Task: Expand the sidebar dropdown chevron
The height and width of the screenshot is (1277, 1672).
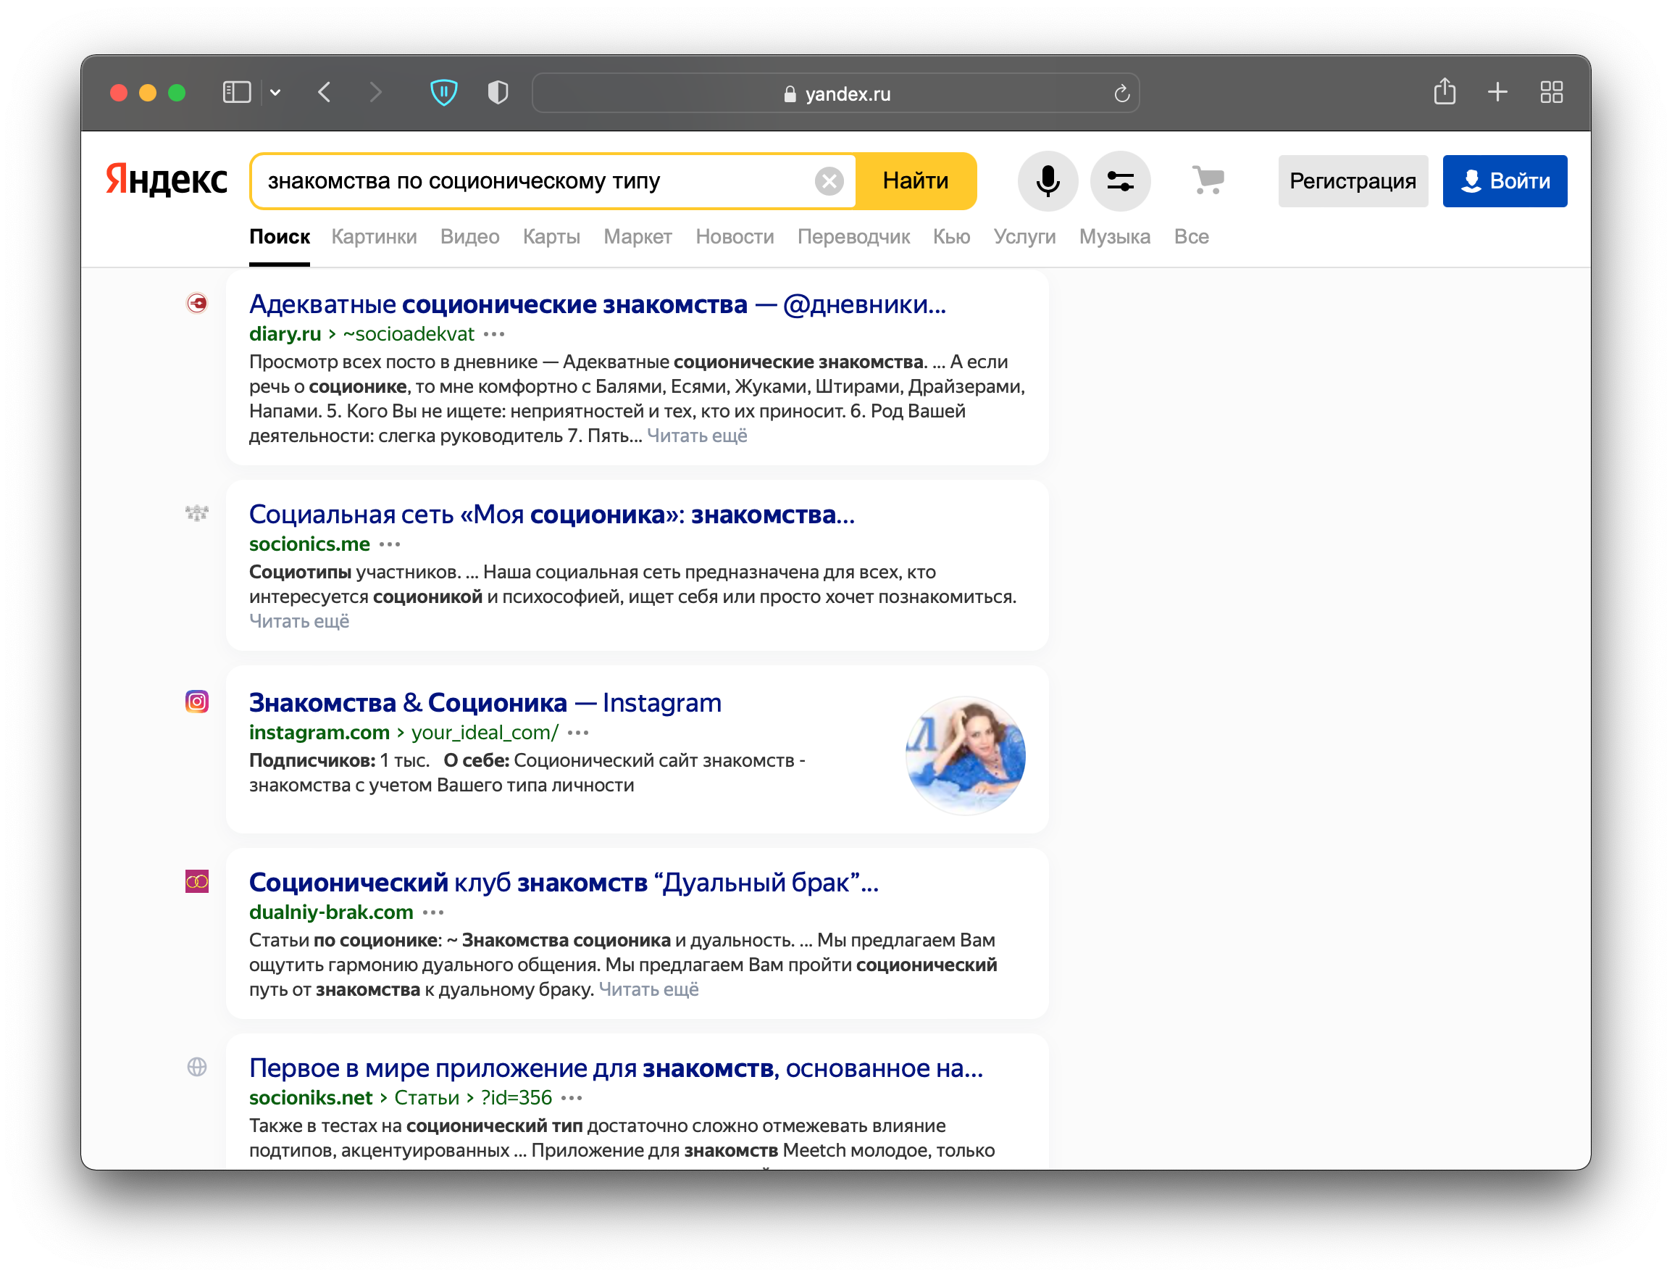Action: point(276,93)
